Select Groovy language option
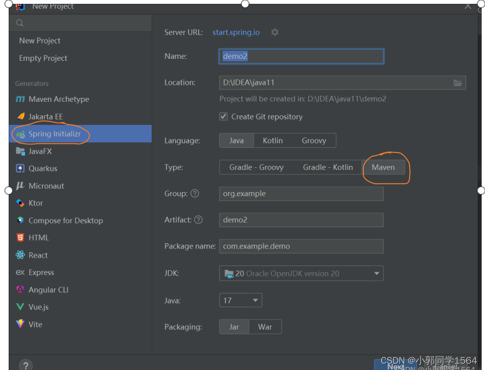Viewport: 485px width, 370px height. 314,141
